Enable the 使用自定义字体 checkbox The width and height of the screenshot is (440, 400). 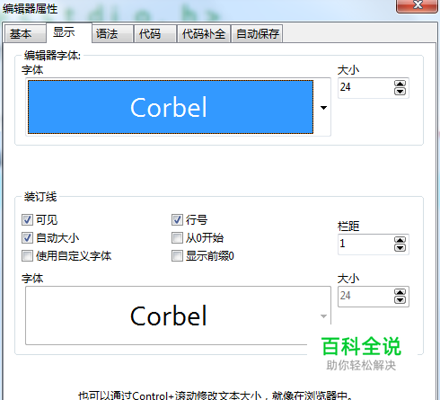pyautogui.click(x=27, y=256)
